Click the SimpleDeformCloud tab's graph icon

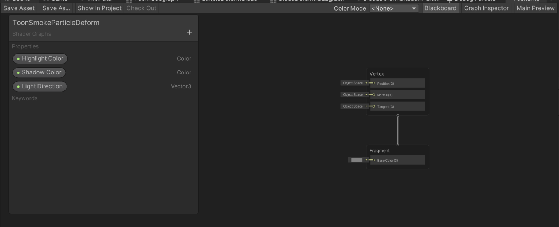pyautogui.click(x=197, y=1)
